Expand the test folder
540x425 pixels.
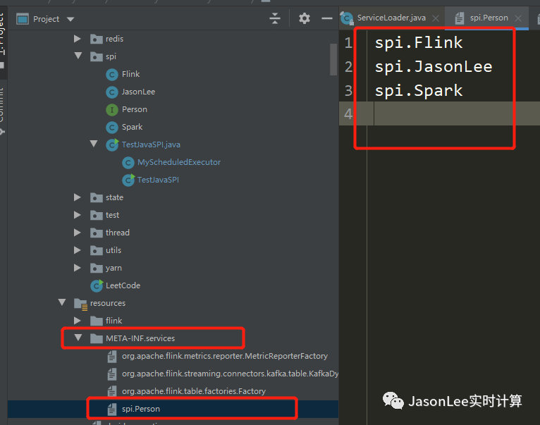click(x=78, y=215)
